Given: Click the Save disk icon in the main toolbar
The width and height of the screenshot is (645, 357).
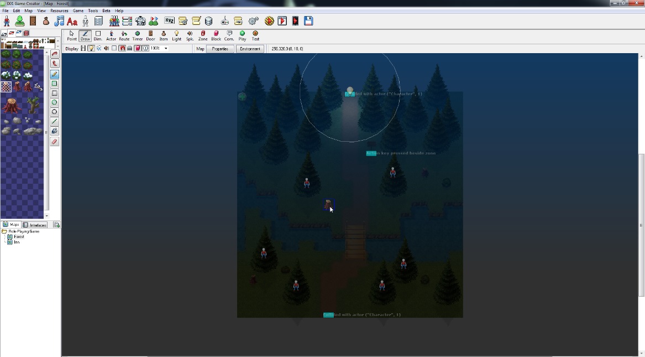Looking at the screenshot, I should coord(308,21).
